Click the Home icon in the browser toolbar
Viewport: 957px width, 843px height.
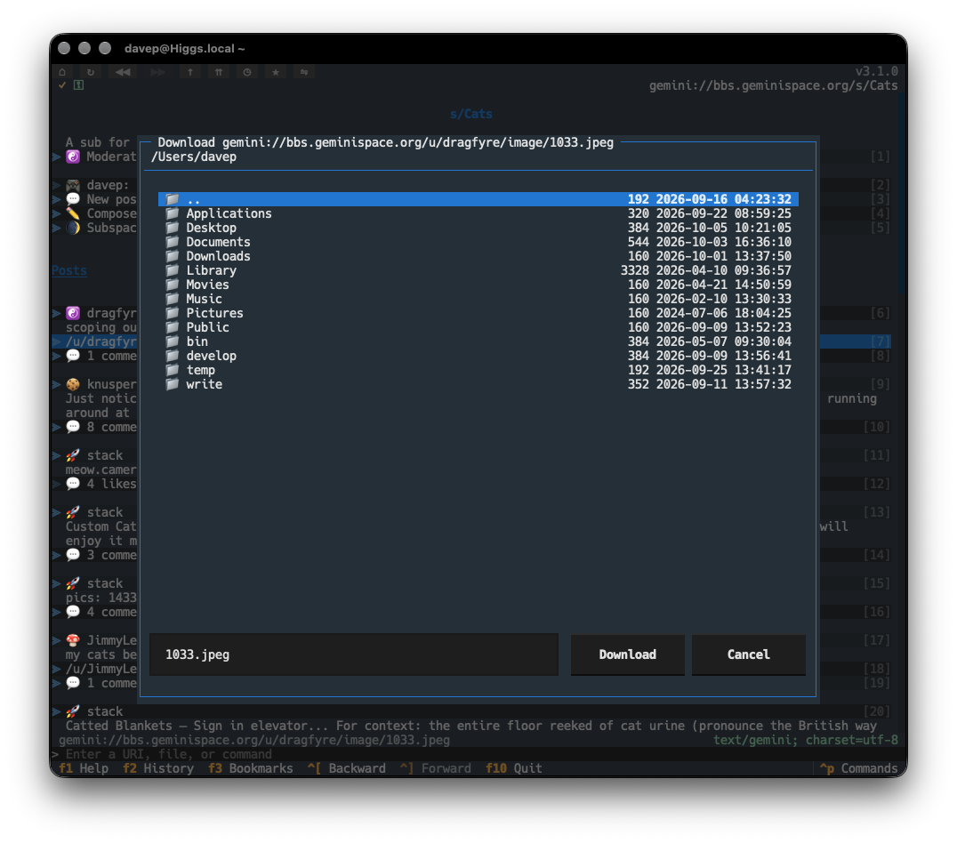pos(62,72)
